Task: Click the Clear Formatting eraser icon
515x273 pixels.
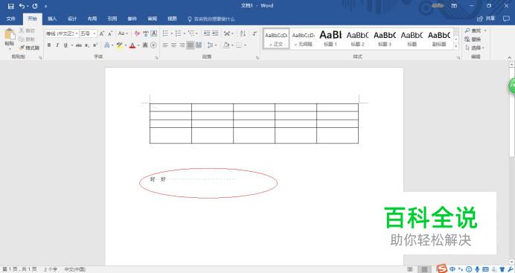Action: (x=137, y=33)
